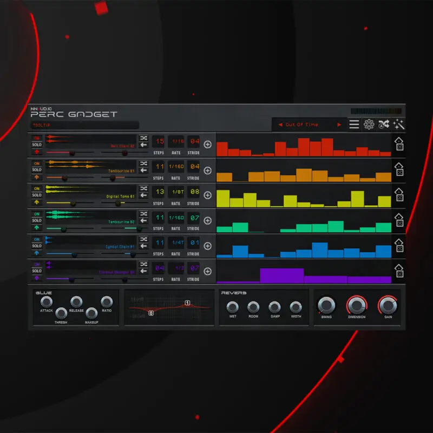Open the 1/16D rate selector on the orange track
Viewport: 433px width, 433px height.
pyautogui.click(x=176, y=167)
